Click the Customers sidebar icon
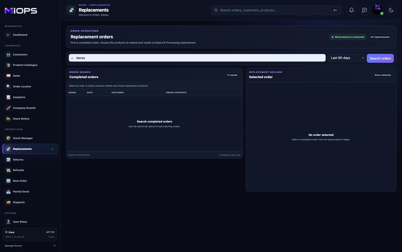The height and width of the screenshot is (252, 402). 8,55
